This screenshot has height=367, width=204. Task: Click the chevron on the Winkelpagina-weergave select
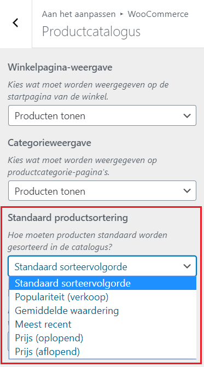[187, 115]
